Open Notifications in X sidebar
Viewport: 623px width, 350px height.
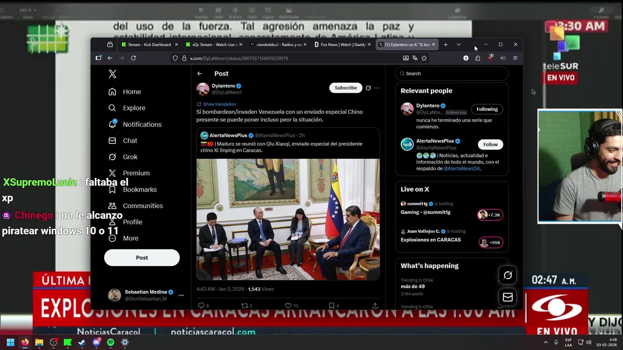135,124
